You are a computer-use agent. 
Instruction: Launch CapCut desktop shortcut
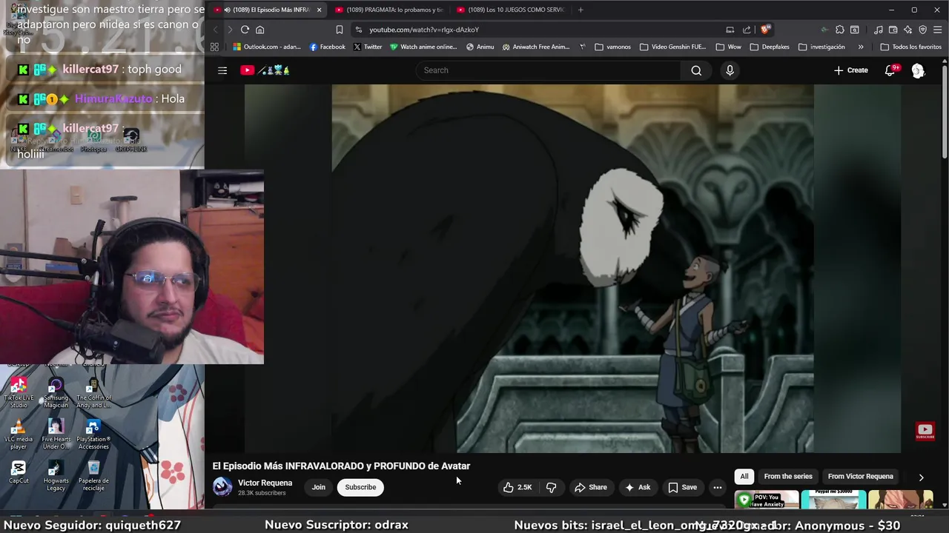[x=19, y=472]
